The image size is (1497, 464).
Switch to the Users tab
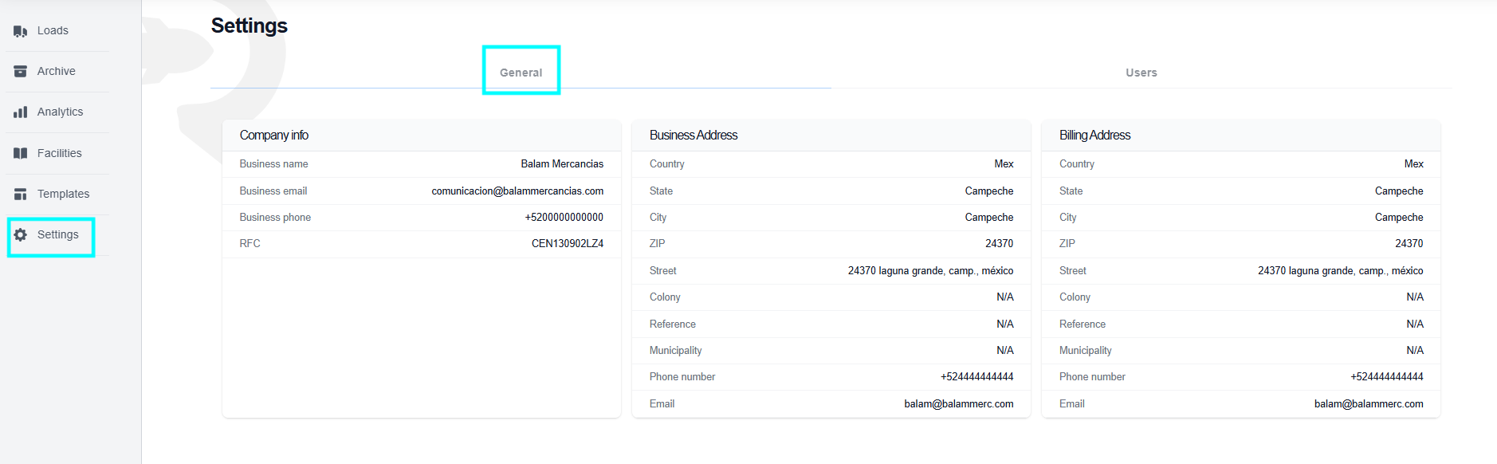(x=1141, y=73)
